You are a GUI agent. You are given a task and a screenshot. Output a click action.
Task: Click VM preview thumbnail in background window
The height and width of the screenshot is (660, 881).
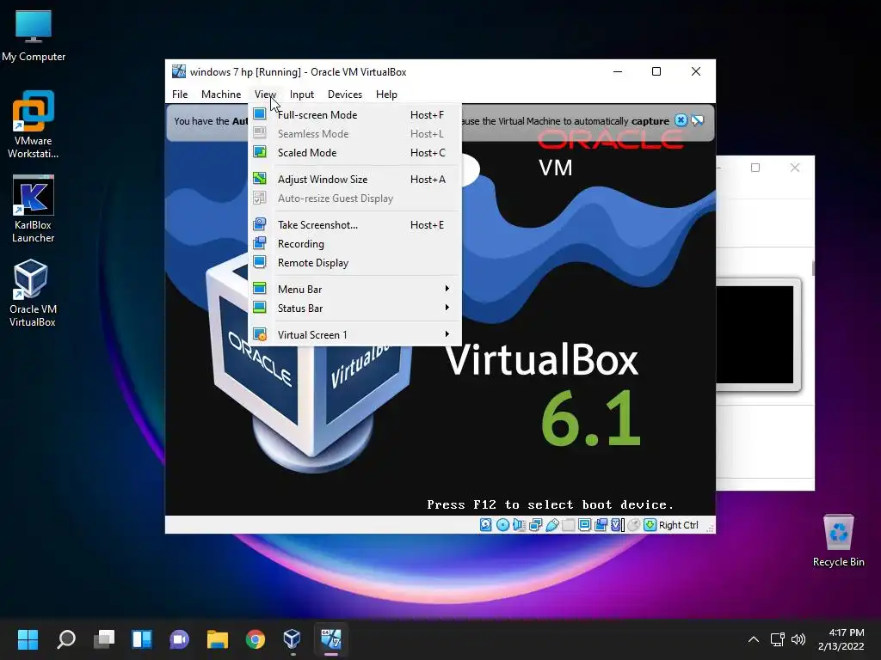[758, 334]
